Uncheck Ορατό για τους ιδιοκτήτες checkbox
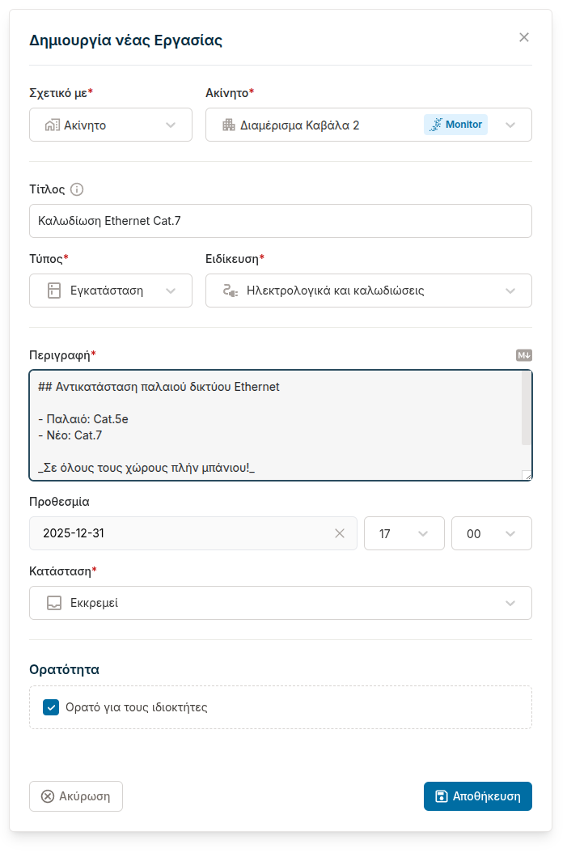 [51, 707]
